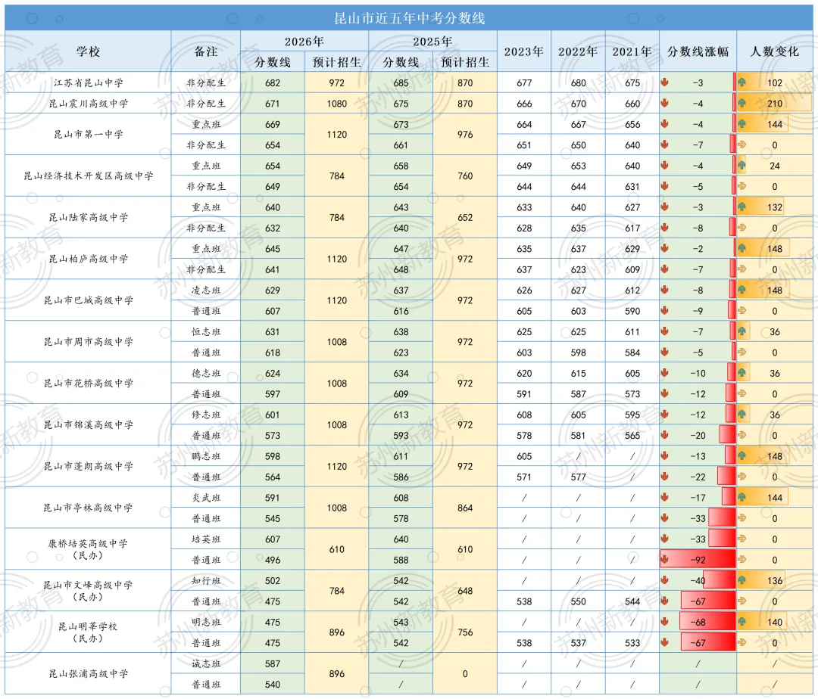Click the red down arrow beside -20
The image size is (818, 699).
click(x=665, y=434)
